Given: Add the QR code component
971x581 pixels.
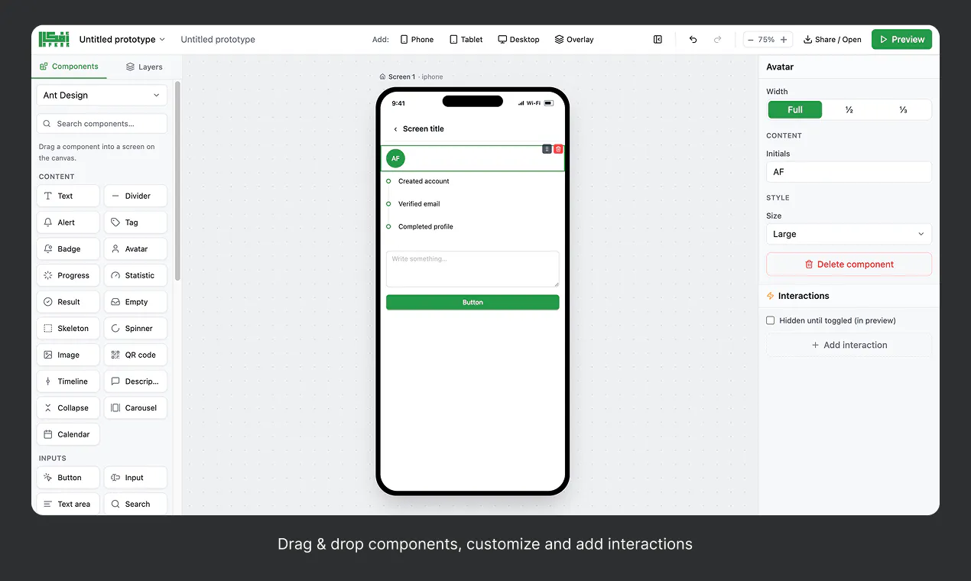Looking at the screenshot, I should (135, 355).
